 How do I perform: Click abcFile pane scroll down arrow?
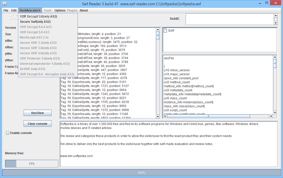pyautogui.click(x=275, y=112)
